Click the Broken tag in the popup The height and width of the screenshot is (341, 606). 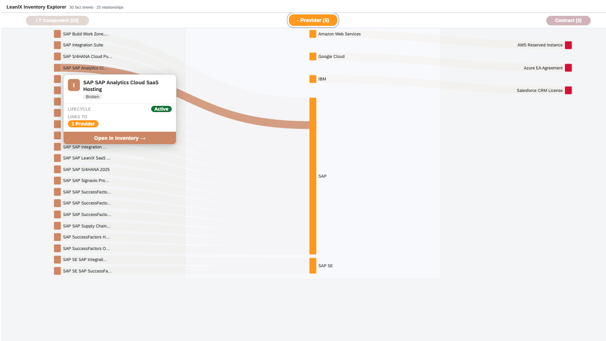[x=92, y=97]
